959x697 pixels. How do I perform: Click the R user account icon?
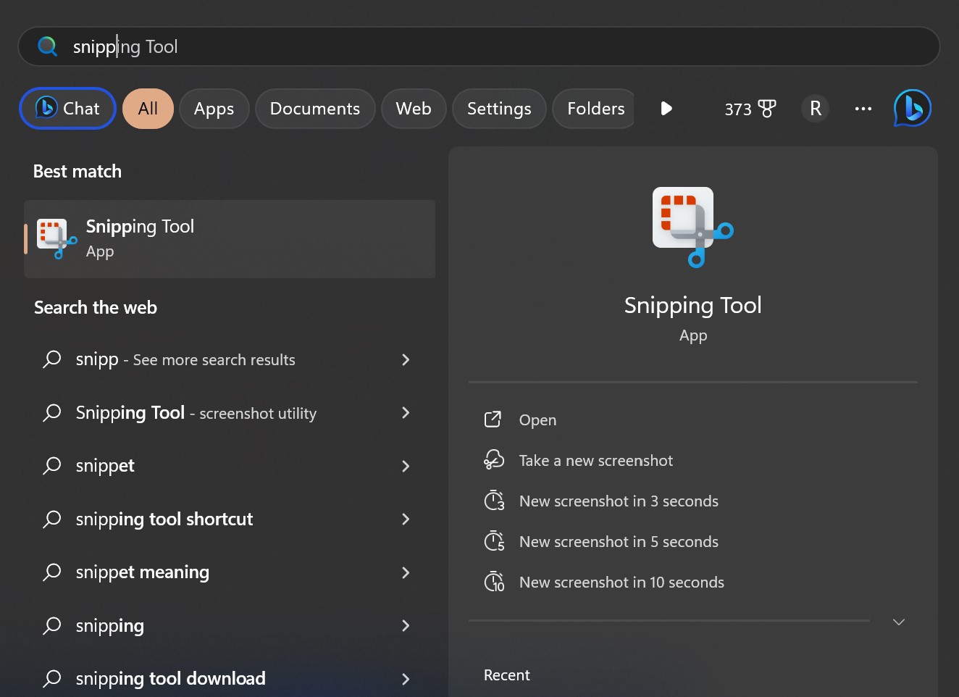816,108
